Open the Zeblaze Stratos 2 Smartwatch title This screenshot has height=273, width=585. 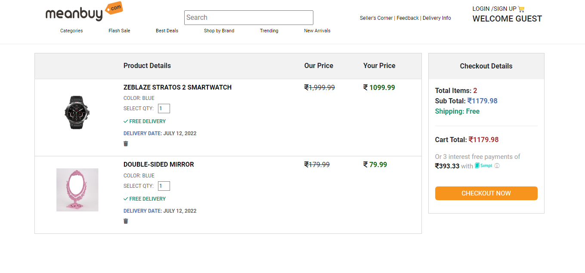tap(177, 87)
